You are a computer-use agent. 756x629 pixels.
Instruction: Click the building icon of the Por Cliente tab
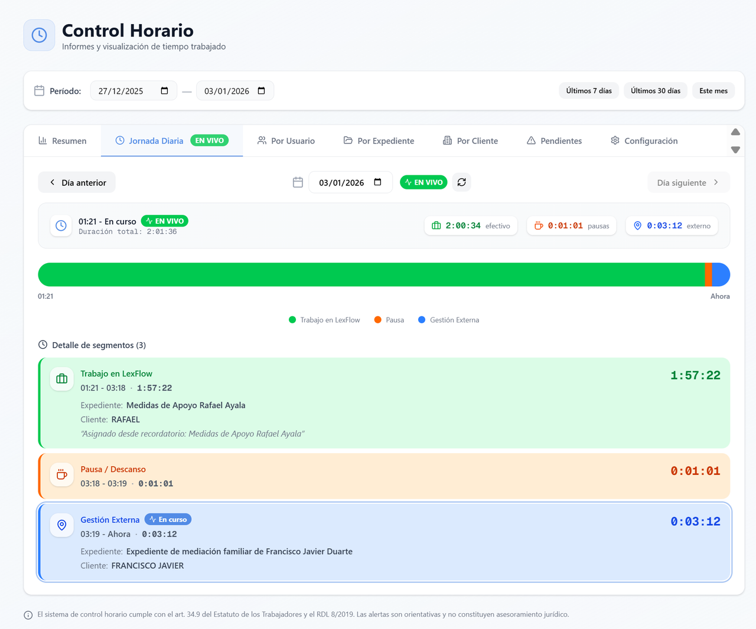447,140
